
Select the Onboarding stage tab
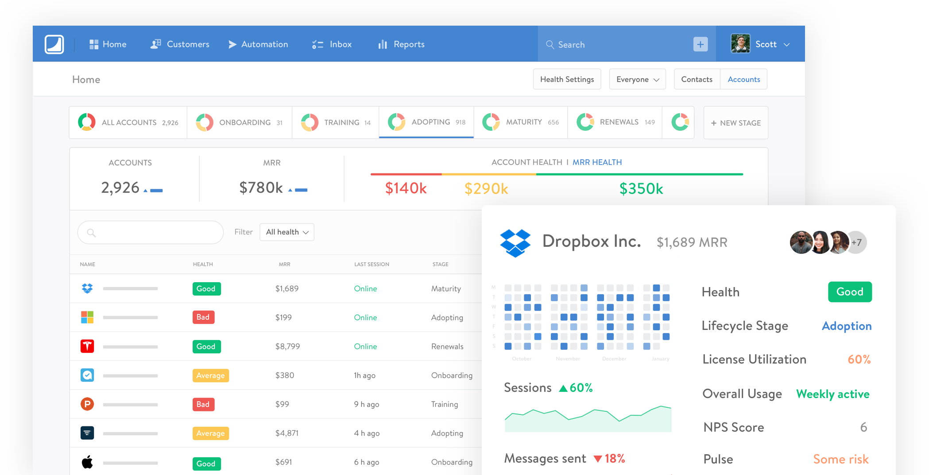[240, 123]
